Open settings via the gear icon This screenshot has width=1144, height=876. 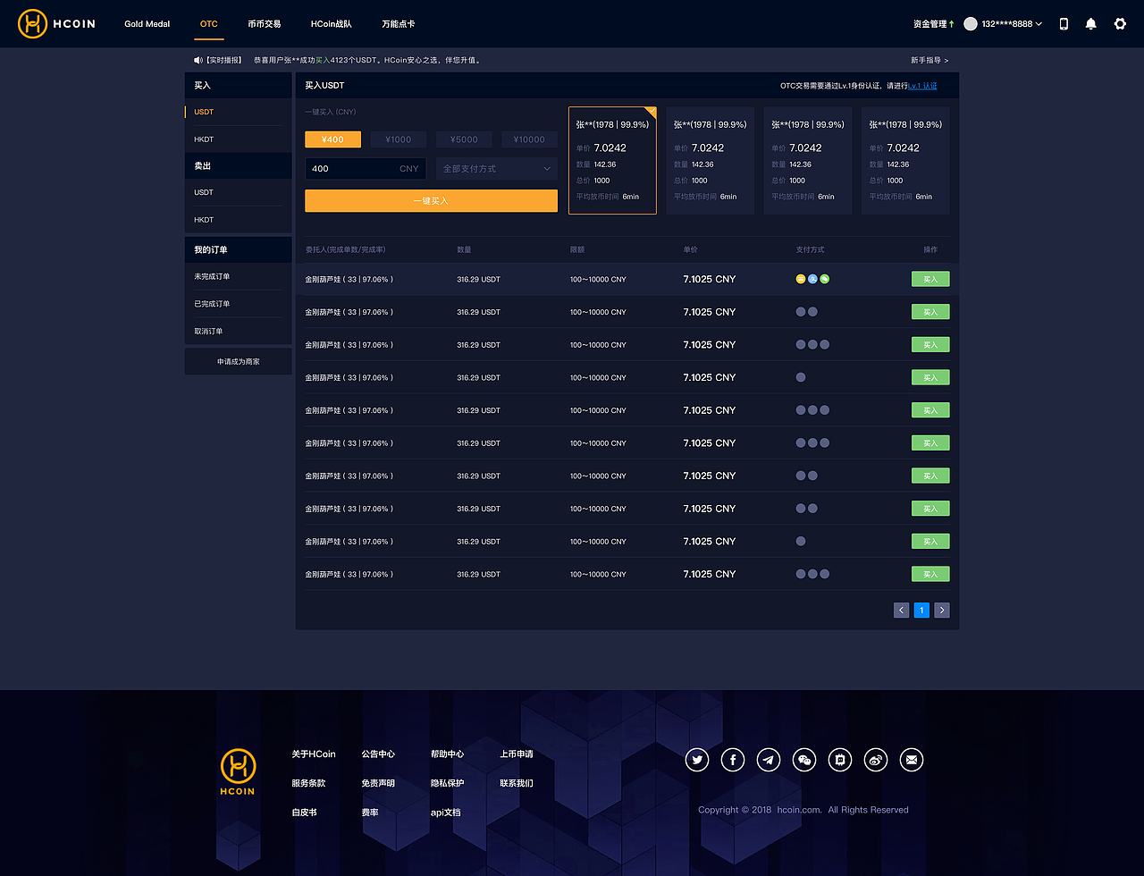click(1120, 23)
